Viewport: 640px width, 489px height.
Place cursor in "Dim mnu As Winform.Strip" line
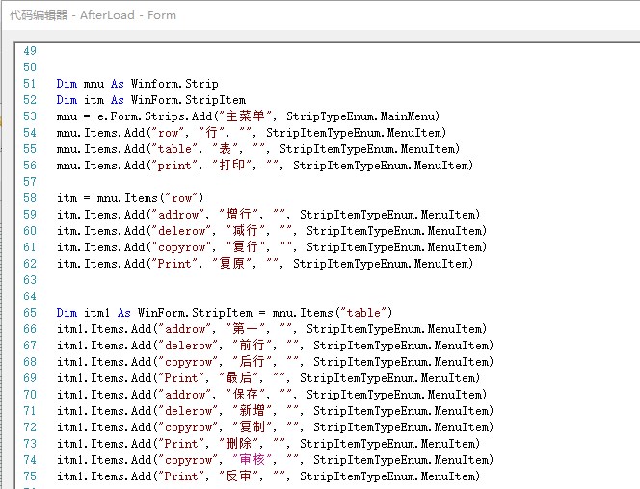[137, 84]
